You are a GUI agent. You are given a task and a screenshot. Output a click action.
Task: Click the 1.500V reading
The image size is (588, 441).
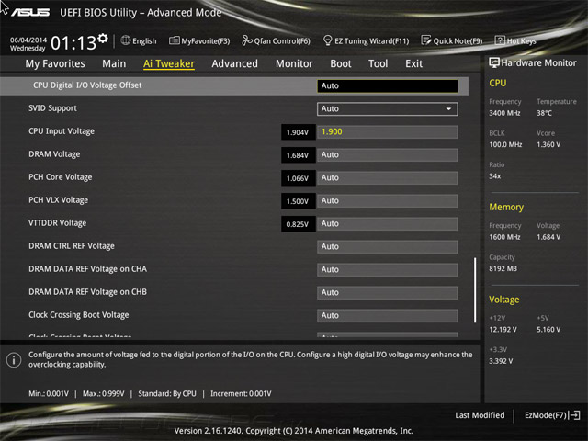(298, 201)
